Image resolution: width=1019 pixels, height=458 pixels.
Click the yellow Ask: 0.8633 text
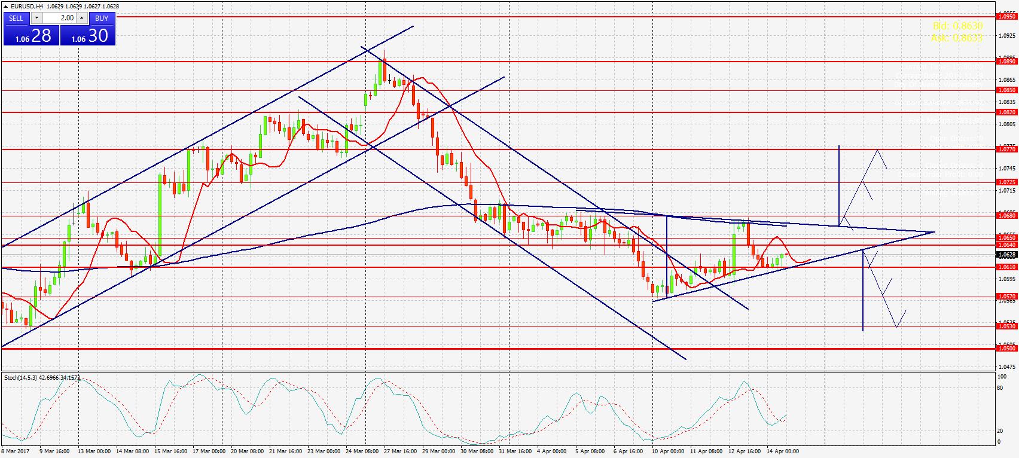tap(957, 38)
